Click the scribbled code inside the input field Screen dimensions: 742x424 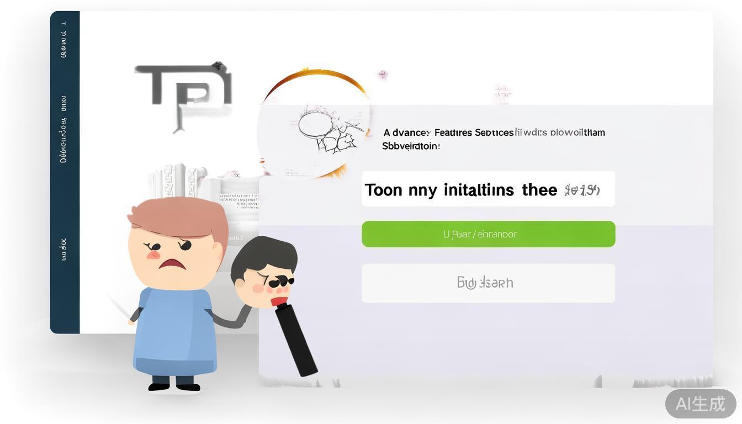pos(582,190)
